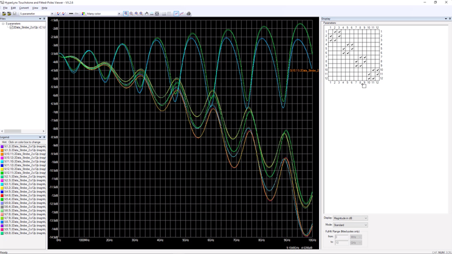Select the pan hand tool
Viewport: 452px width, 254px height.
pos(146,14)
